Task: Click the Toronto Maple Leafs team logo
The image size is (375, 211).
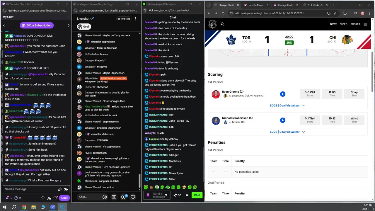Action: (231, 40)
